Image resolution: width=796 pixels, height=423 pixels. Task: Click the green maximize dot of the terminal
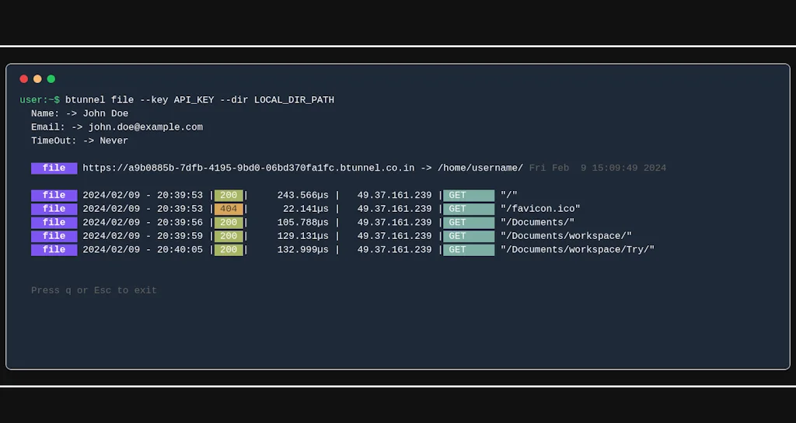point(51,79)
